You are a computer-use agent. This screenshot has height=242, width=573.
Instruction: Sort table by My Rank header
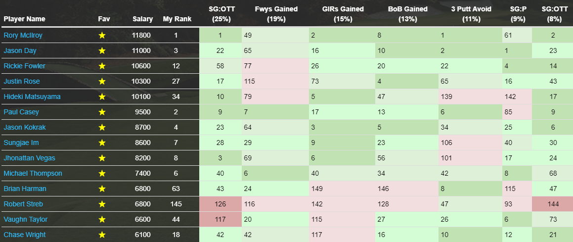tap(177, 19)
